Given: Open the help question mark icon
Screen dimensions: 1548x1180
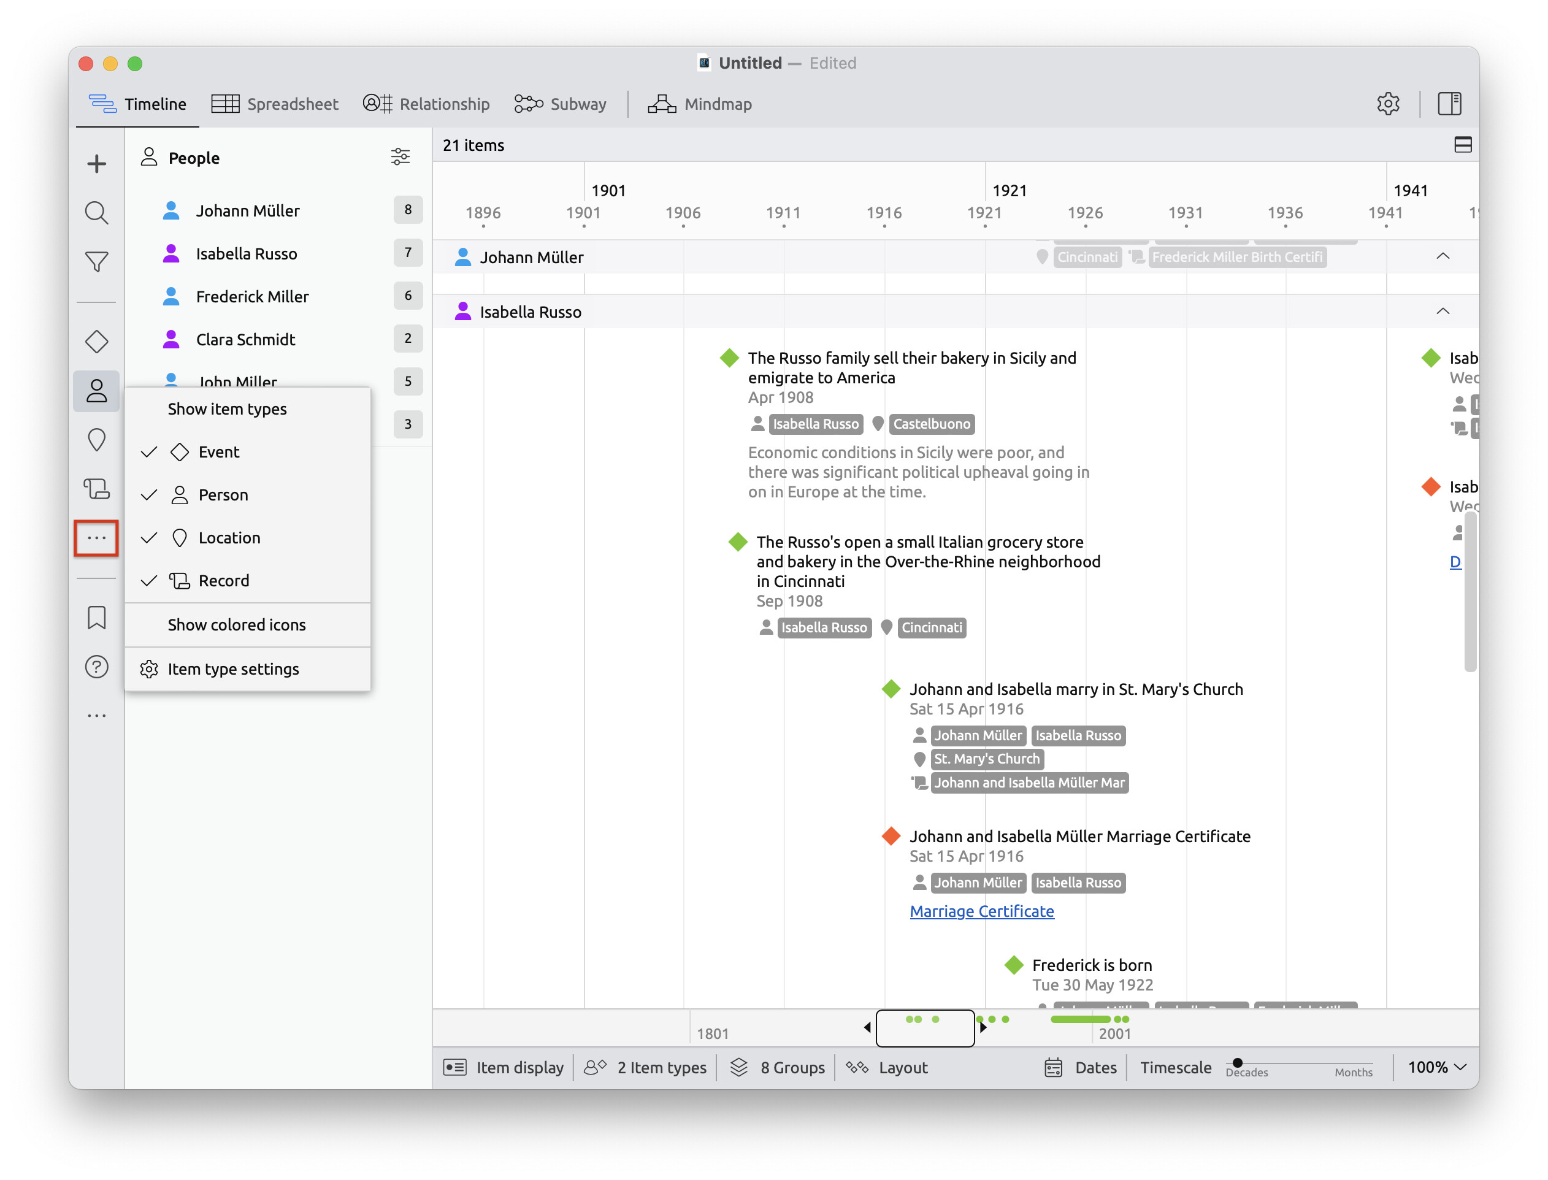Looking at the screenshot, I should coord(96,667).
